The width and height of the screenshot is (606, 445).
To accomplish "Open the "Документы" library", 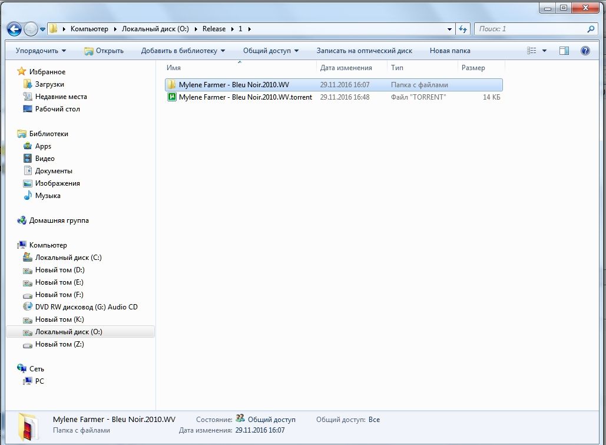I will coord(54,171).
